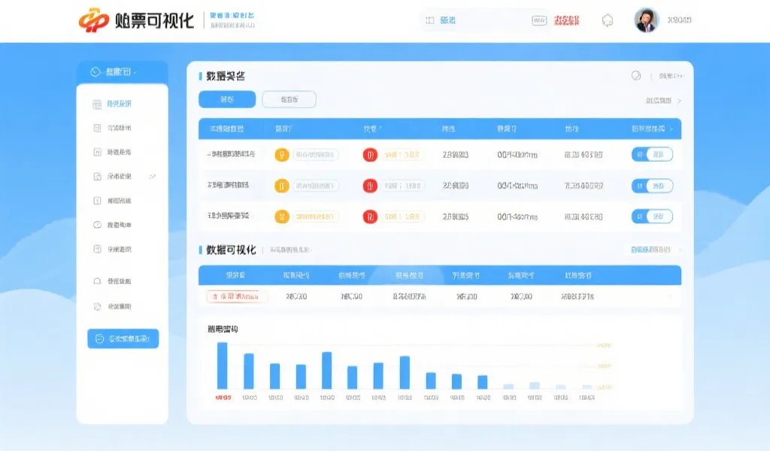Open the arrow at the last table header column
This screenshot has height=451, width=770.
671,128
